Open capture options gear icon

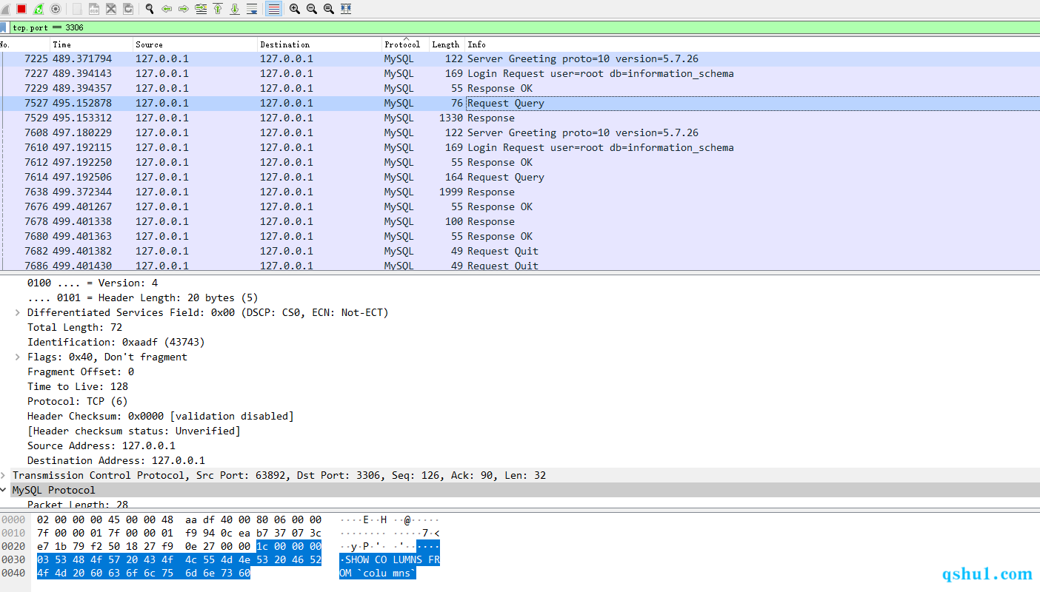pos(56,9)
